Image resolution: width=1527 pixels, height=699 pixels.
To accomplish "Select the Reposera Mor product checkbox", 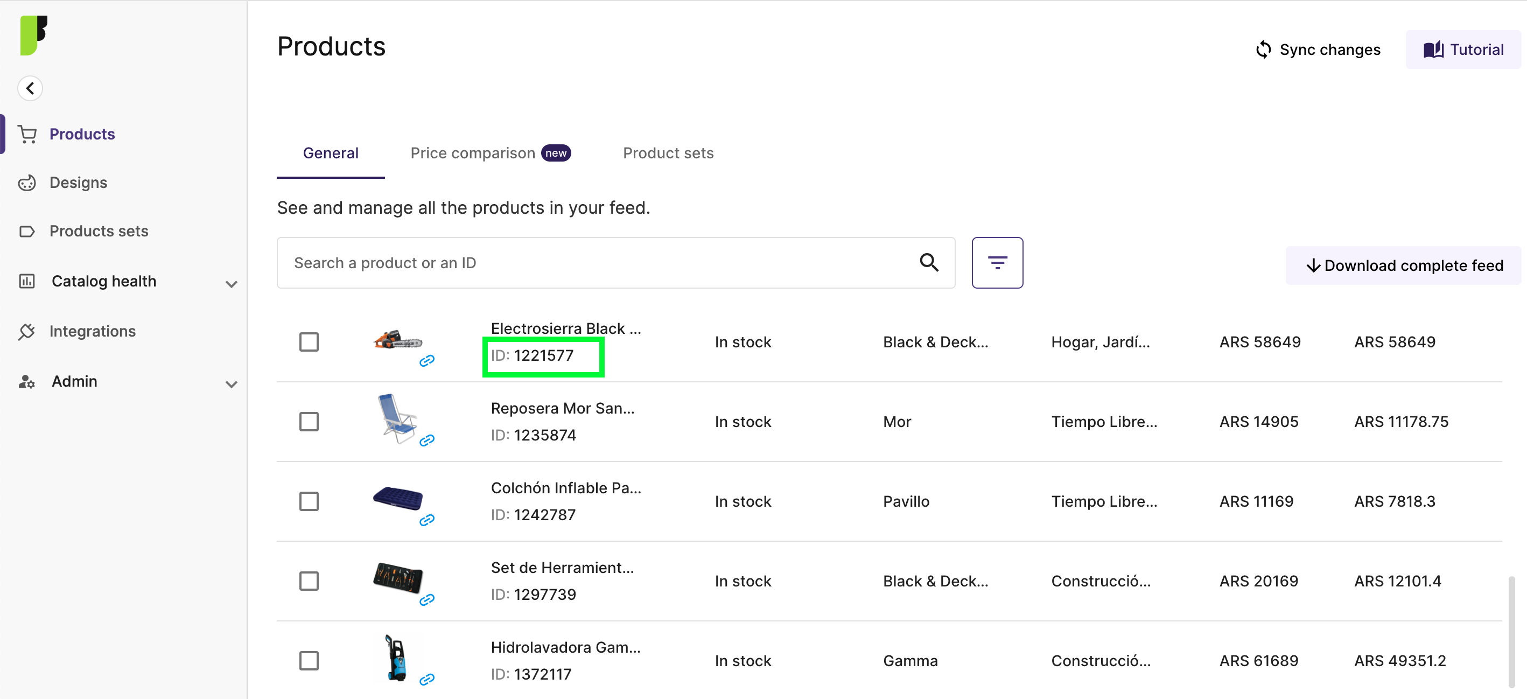I will coord(309,422).
